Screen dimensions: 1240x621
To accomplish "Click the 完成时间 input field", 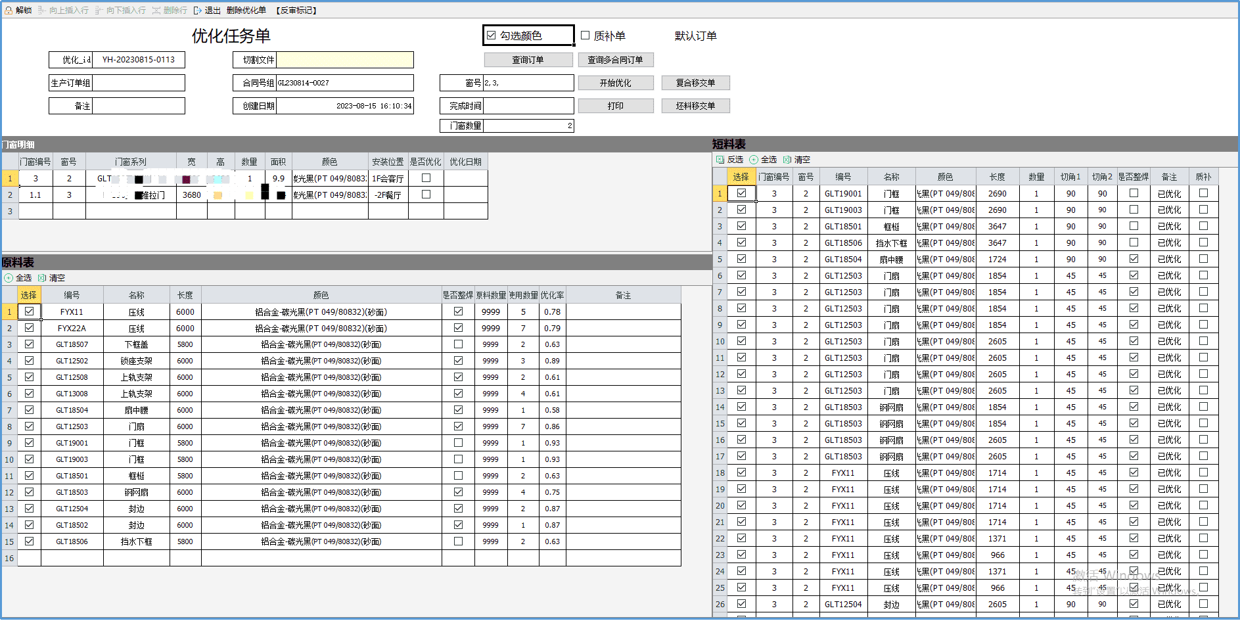I will (528, 106).
